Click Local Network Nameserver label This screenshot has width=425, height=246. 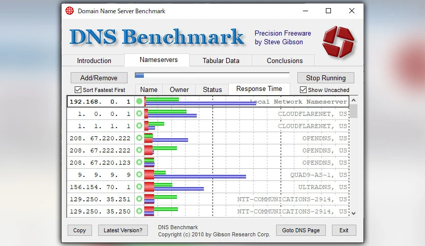pyautogui.click(x=298, y=102)
